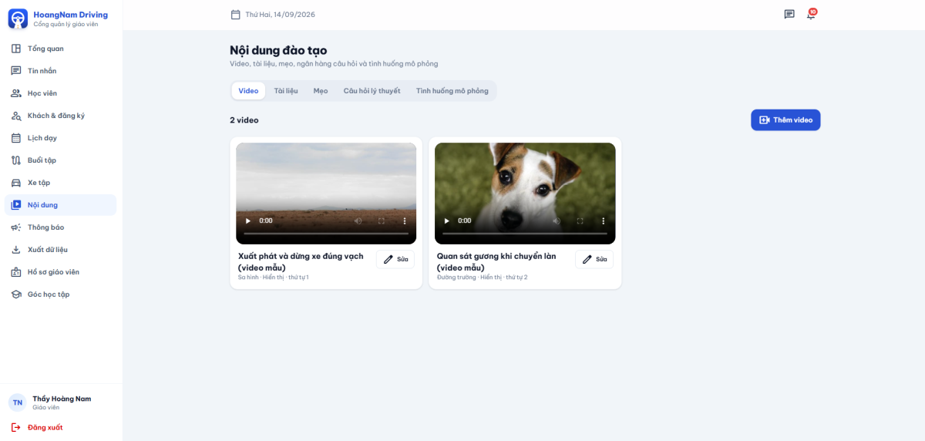
Task: Click the text Đường trường · Hiển thị · thứ tự 2
Action: 483,278
